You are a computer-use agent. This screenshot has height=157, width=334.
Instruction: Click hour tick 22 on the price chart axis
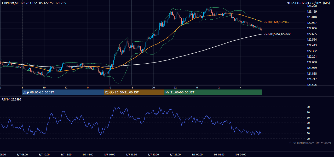click(x=175, y=87)
